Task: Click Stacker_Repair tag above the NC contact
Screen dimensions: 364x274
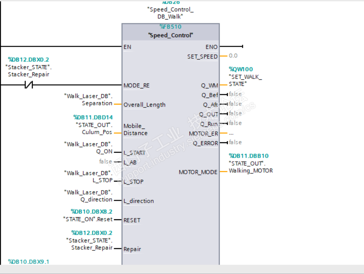Action: [x=28, y=71]
